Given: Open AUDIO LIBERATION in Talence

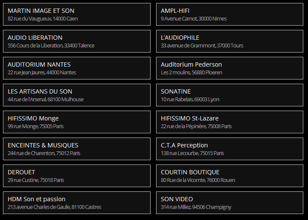Looking at the screenshot, I should pyautogui.click(x=77, y=41).
